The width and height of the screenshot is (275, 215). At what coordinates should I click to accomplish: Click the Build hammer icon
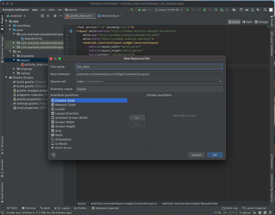pyautogui.click(x=132, y=10)
